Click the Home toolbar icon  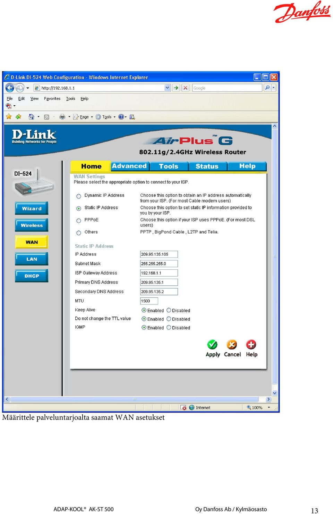click(x=31, y=117)
